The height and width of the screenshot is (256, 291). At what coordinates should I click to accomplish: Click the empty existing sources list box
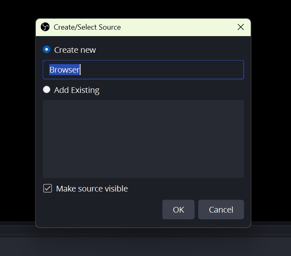tap(143, 139)
